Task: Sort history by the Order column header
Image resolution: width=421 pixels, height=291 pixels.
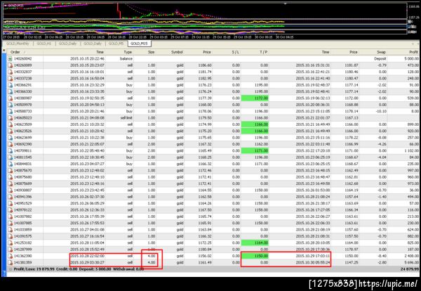Action: point(15,52)
